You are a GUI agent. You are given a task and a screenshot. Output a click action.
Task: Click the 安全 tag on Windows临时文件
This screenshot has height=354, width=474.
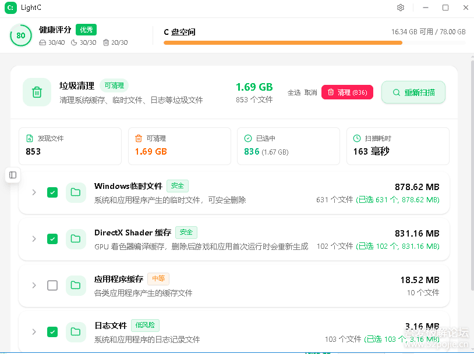coord(178,185)
